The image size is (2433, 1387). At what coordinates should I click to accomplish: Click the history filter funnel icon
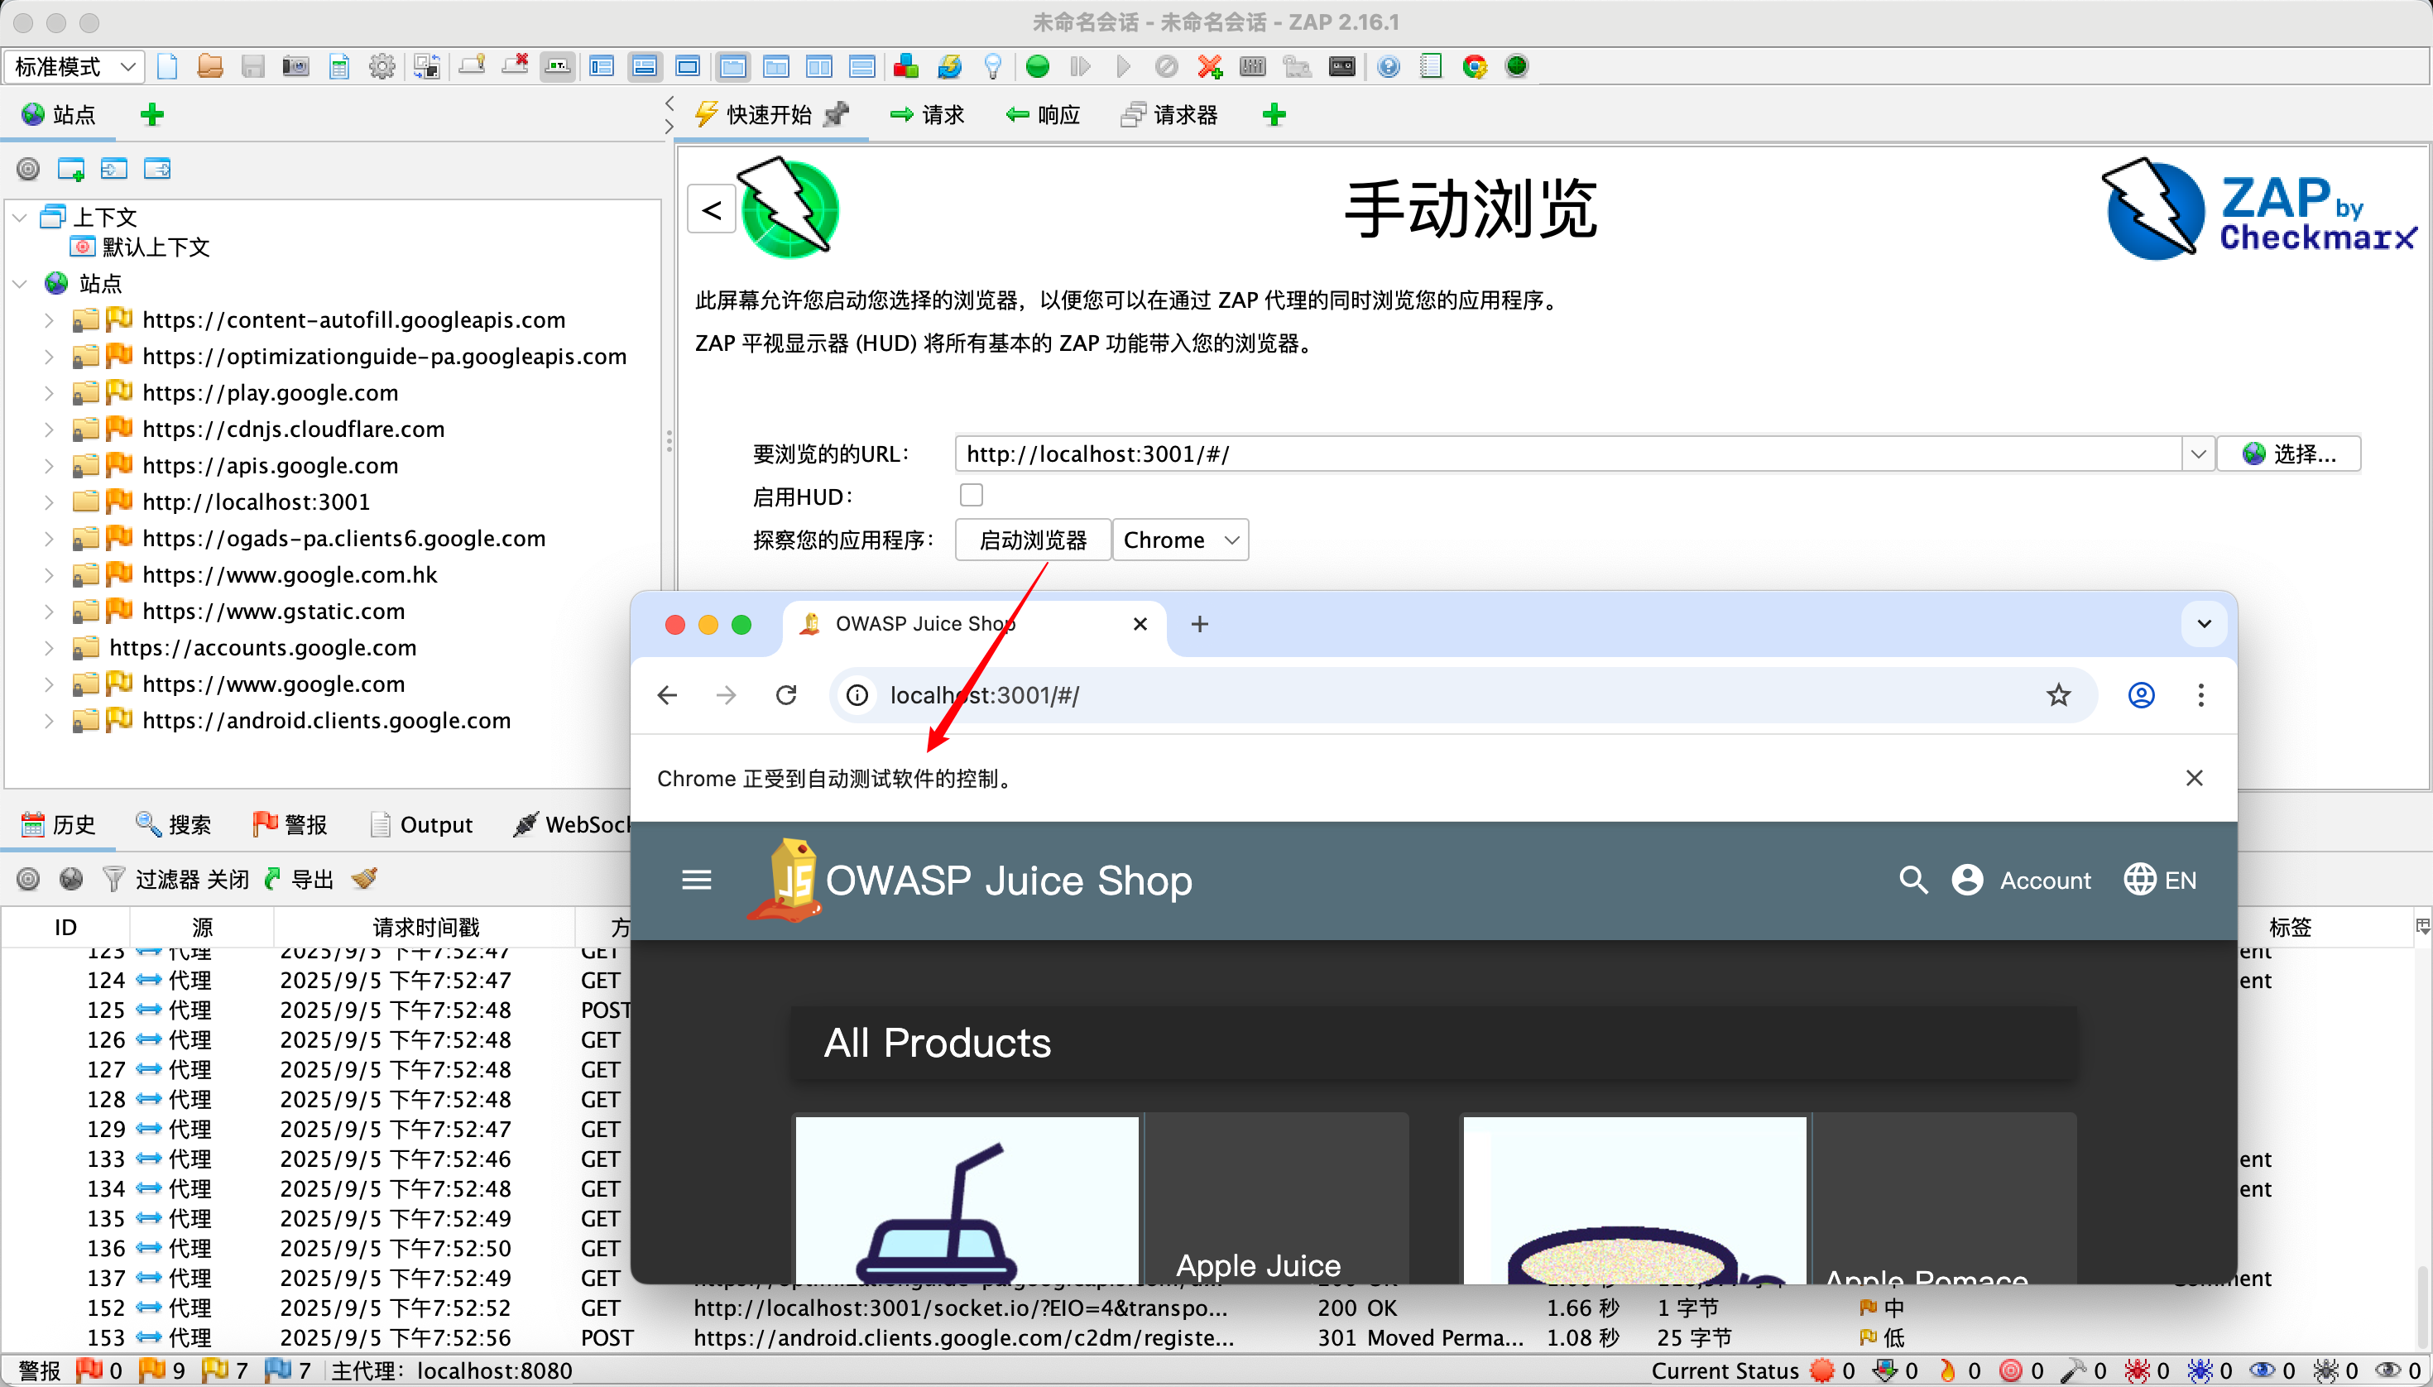click(x=113, y=878)
